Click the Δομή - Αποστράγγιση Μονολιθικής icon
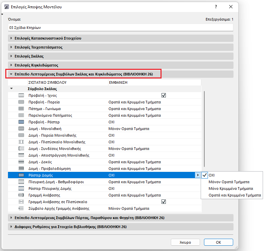The width and height of the screenshot is (265, 251). 21,155
